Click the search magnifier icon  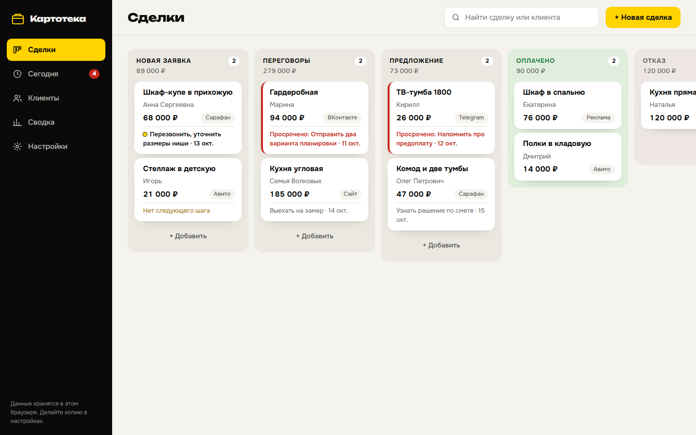point(455,17)
